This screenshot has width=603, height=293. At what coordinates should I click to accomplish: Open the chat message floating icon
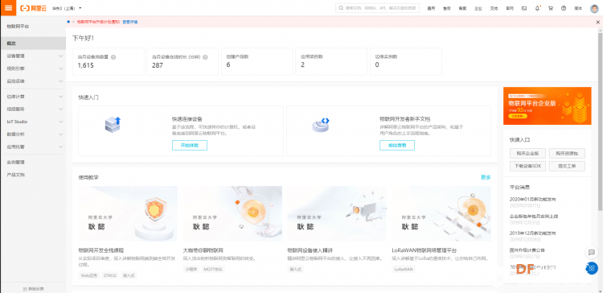point(592,253)
